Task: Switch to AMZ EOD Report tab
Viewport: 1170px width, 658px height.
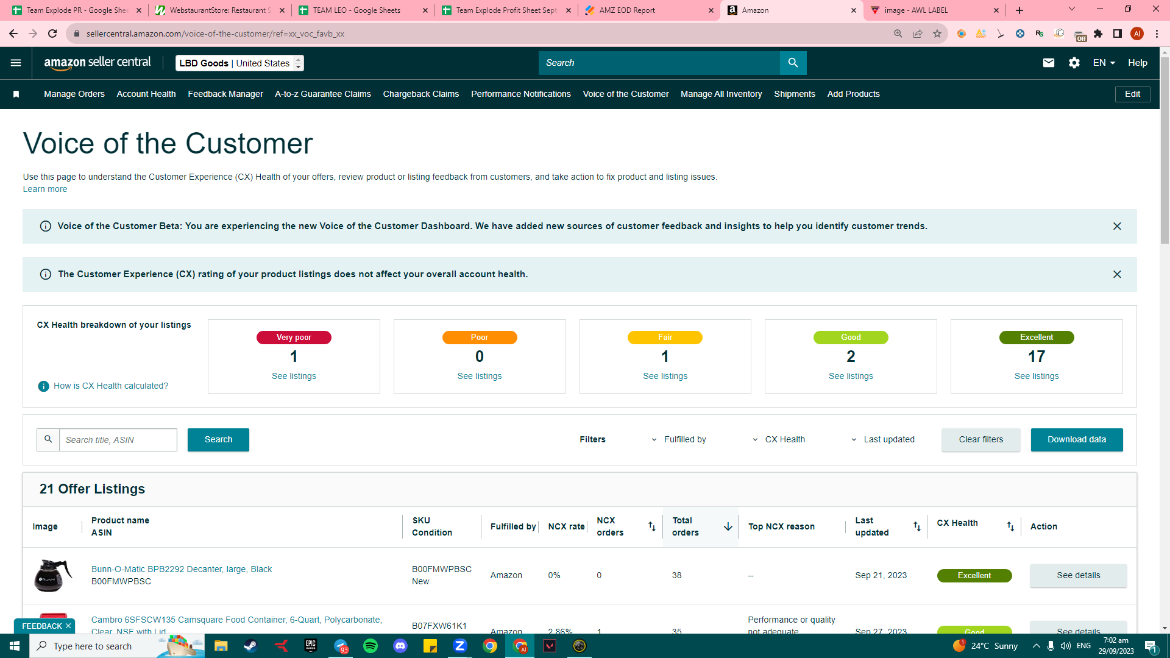Action: [649, 10]
